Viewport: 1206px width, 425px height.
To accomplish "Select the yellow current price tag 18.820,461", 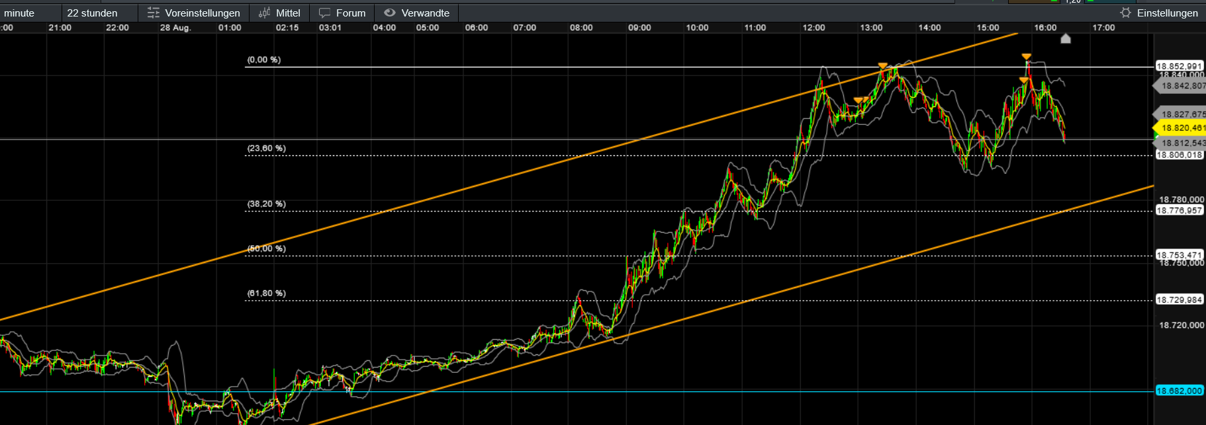I will pos(1180,128).
